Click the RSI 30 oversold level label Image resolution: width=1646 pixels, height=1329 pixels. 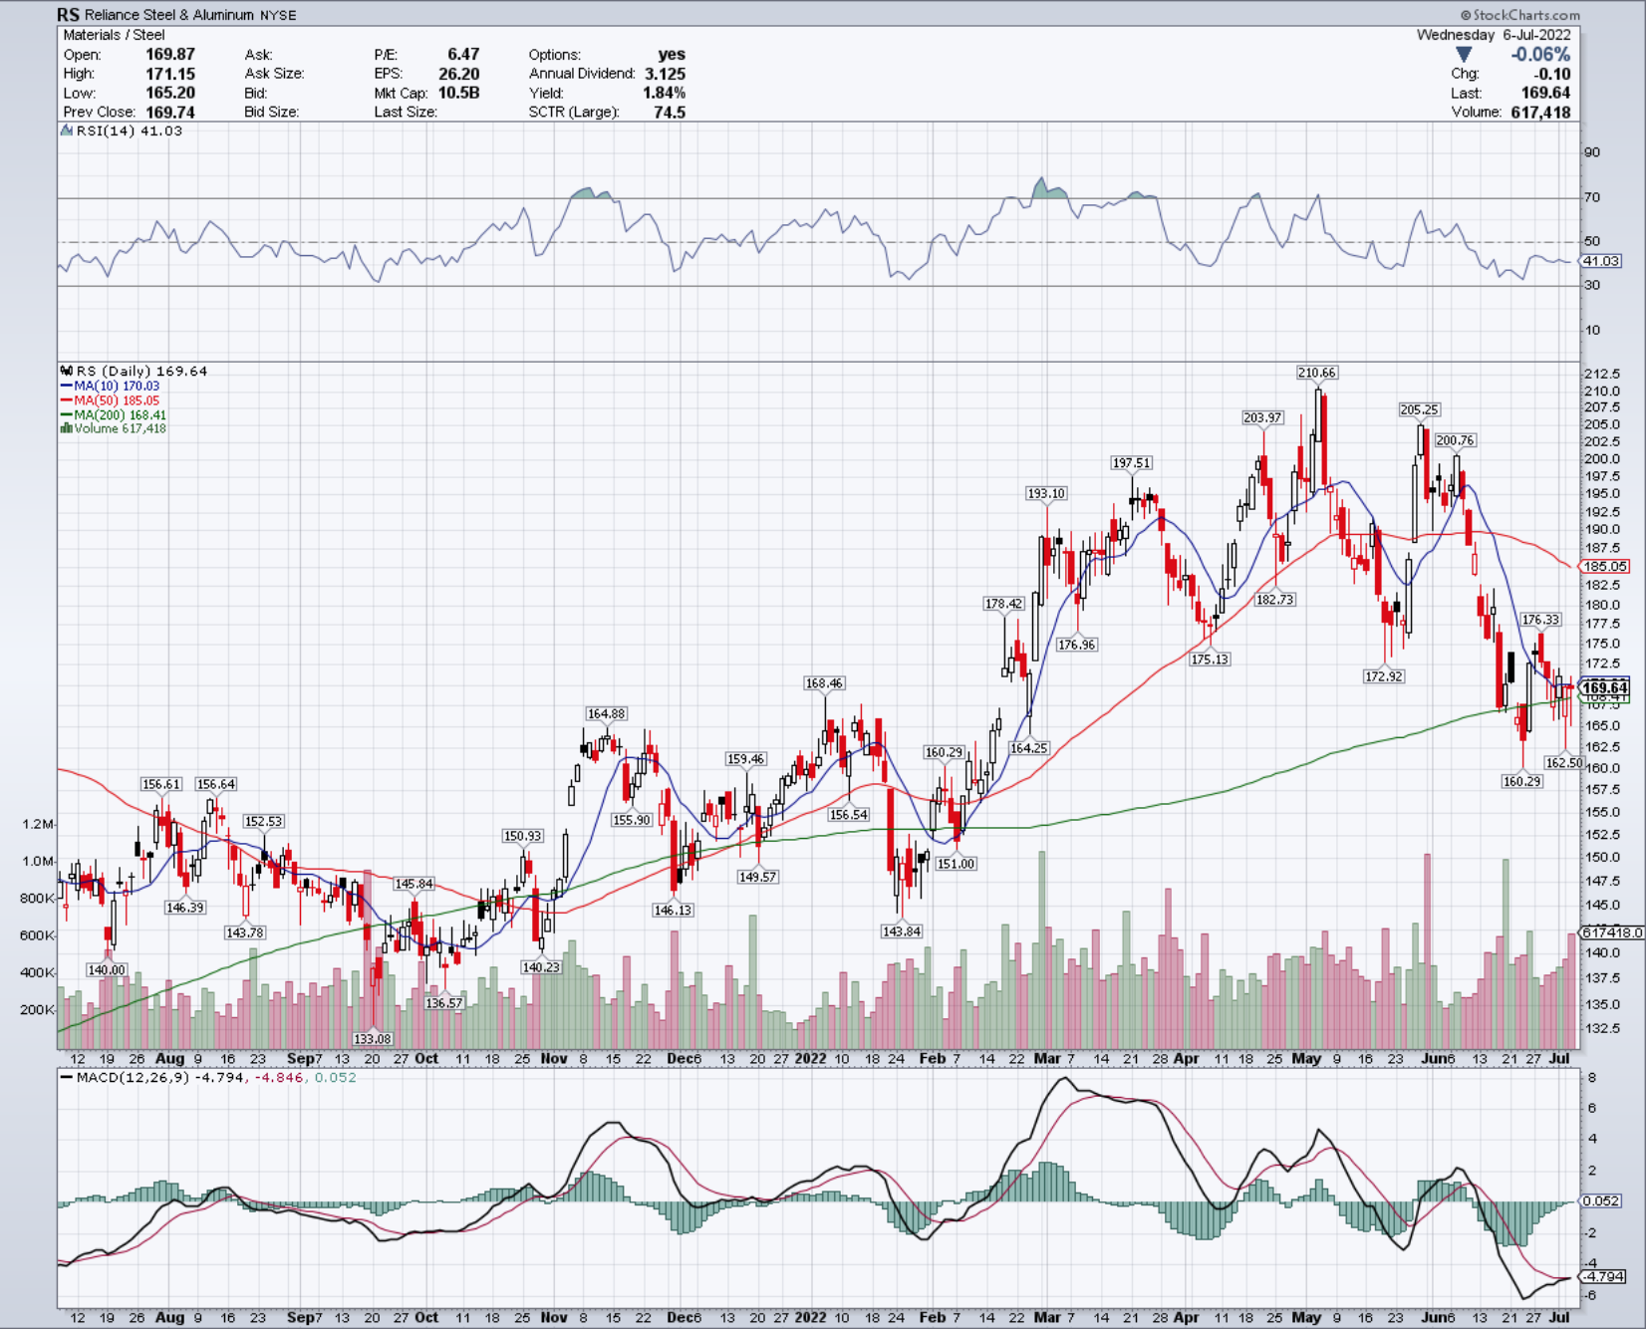[x=1592, y=285]
